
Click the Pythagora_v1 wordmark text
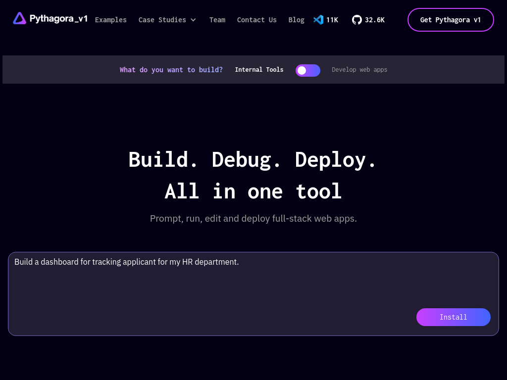[58, 19]
